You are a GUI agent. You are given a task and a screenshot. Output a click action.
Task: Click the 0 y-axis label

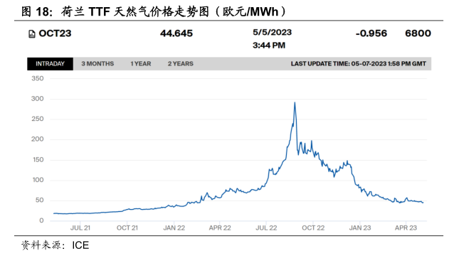click(x=41, y=220)
